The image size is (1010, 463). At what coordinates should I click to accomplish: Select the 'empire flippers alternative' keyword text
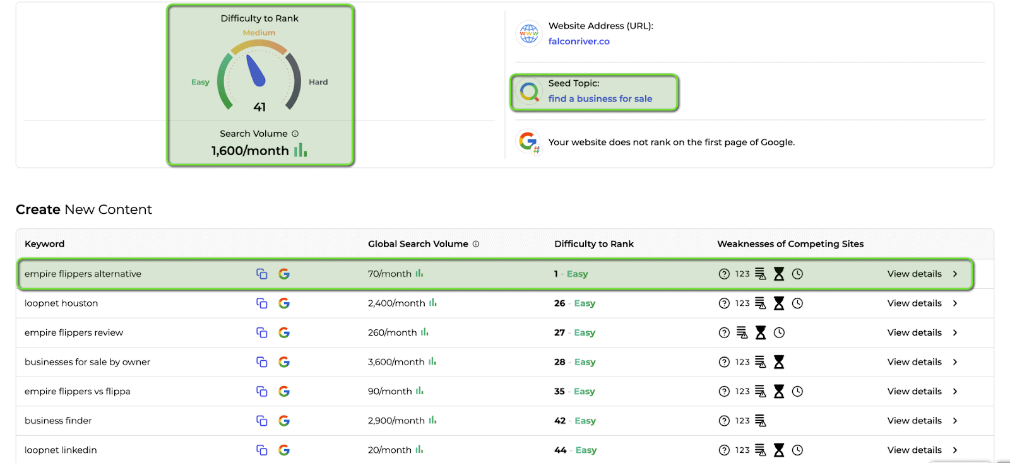[83, 274]
